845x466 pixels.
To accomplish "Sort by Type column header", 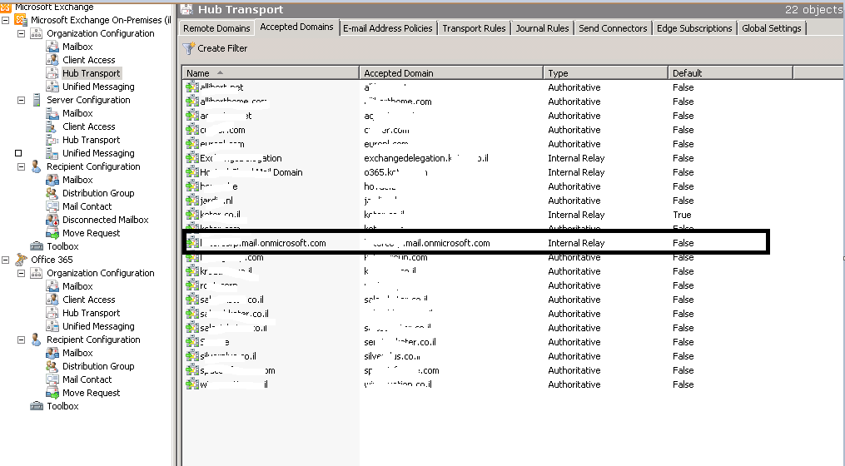I will [606, 72].
